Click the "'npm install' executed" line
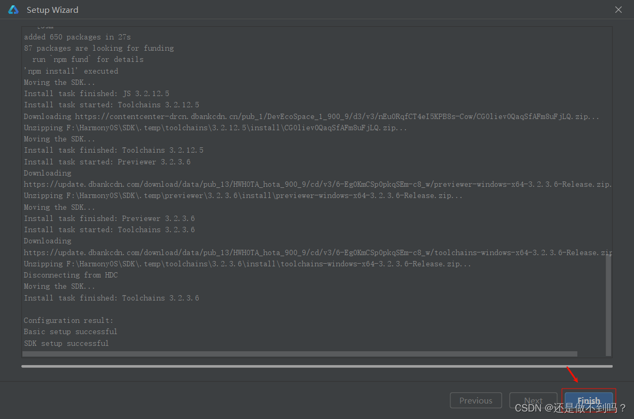Screen dimensions: 634x419 tap(71, 71)
